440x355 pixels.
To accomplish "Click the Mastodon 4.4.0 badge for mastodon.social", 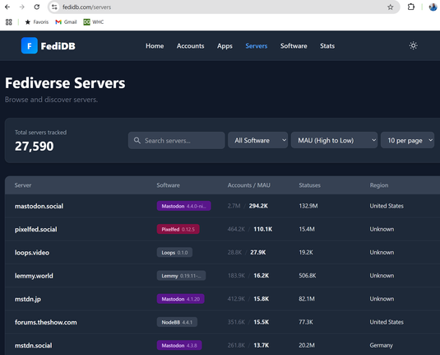I will point(183,206).
